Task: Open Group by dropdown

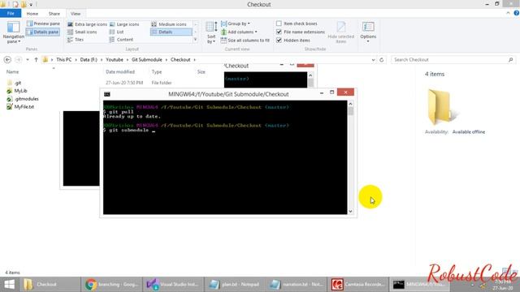Action: pyautogui.click(x=236, y=24)
